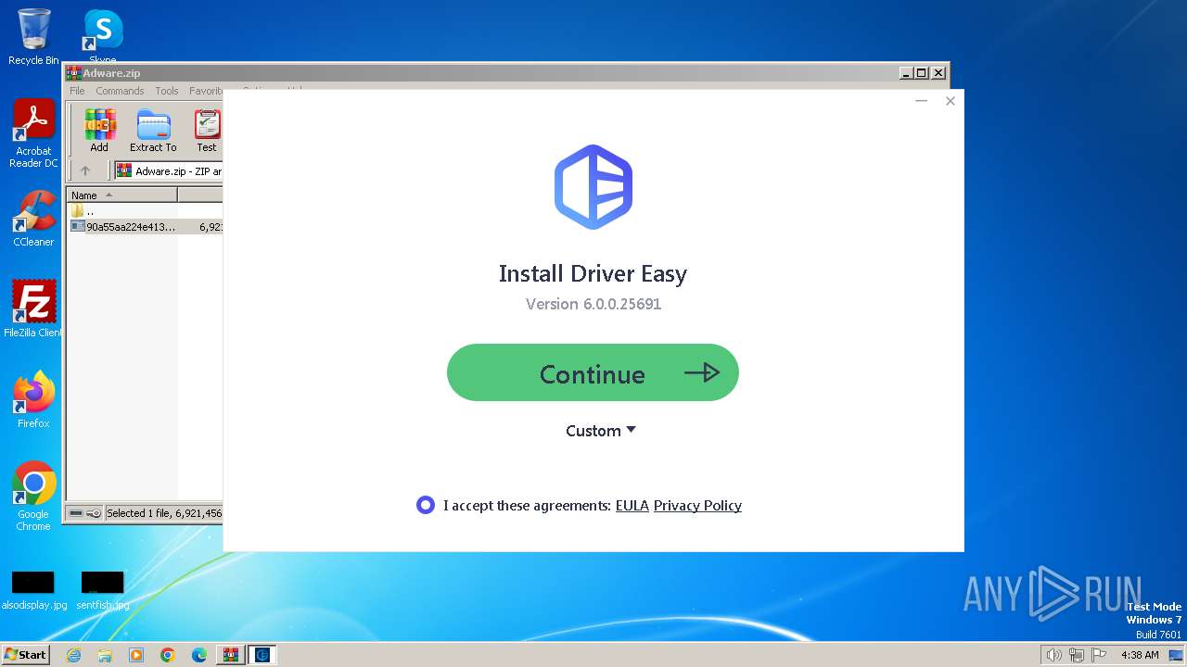This screenshot has width=1187, height=667.
Task: Open the Firefox desktop shortcut
Action: point(33,399)
